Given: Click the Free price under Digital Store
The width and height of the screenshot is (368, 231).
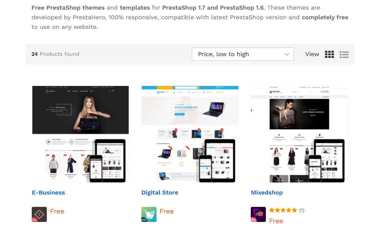Looking at the screenshot, I should click(166, 211).
